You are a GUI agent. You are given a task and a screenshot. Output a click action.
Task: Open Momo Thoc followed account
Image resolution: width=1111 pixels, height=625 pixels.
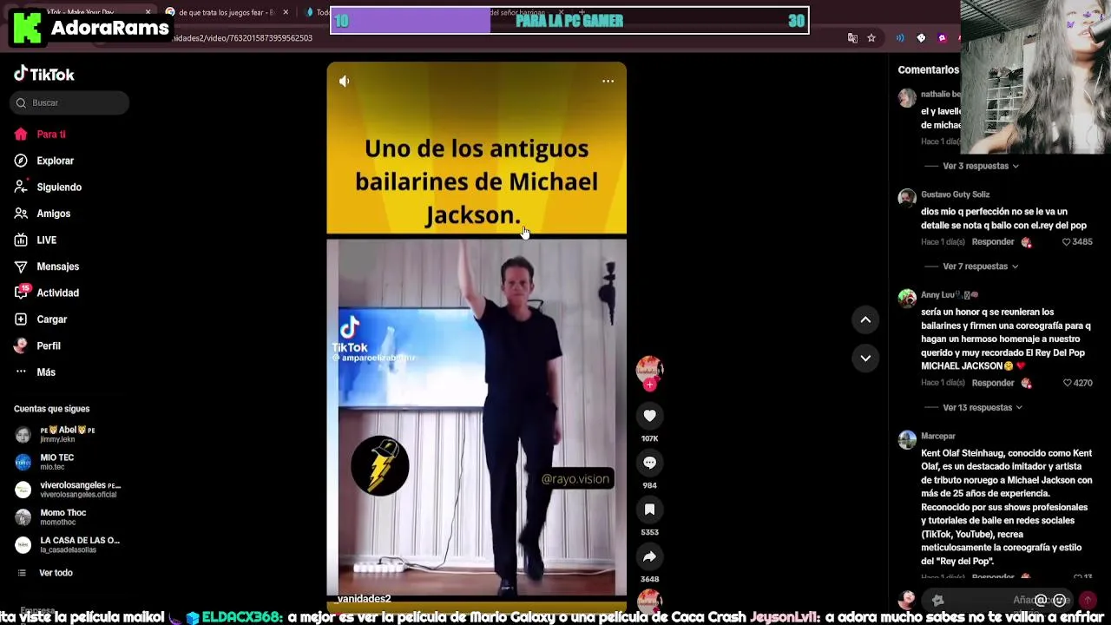coord(62,517)
